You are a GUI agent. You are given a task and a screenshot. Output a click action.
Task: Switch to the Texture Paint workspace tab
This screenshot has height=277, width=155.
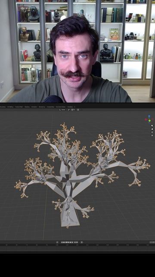tap(19, 107)
